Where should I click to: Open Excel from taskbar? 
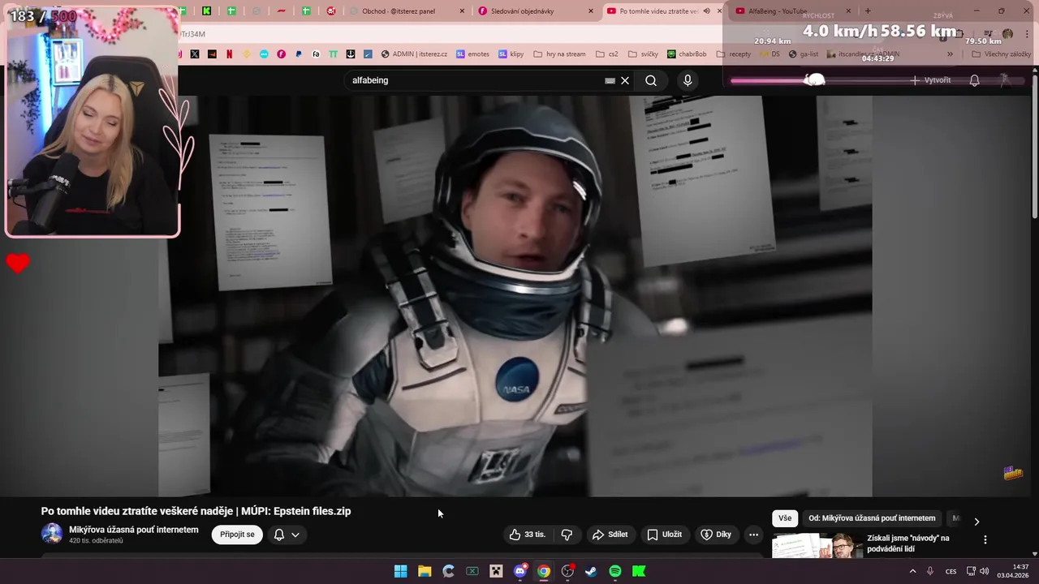tap(472, 571)
